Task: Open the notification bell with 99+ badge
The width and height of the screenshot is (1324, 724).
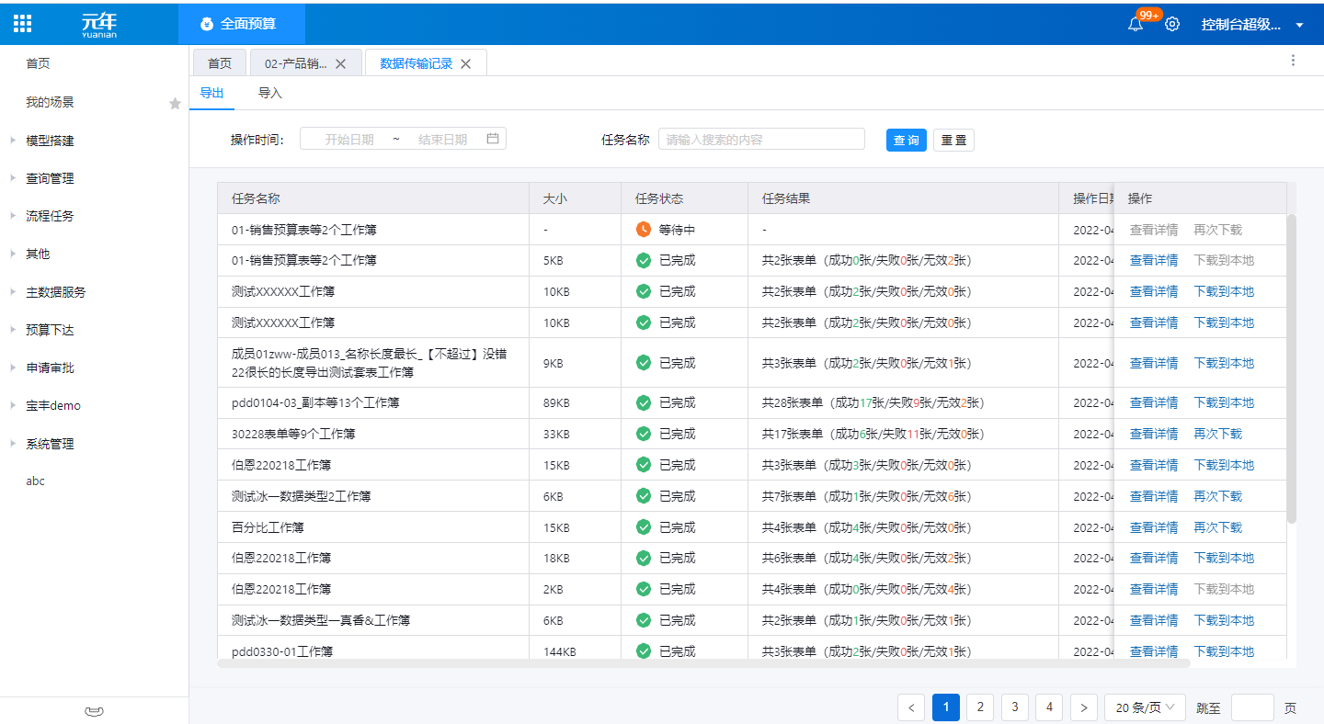Action: coord(1136,25)
